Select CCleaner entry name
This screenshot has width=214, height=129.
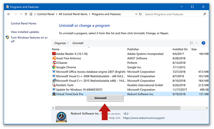tap(62, 63)
